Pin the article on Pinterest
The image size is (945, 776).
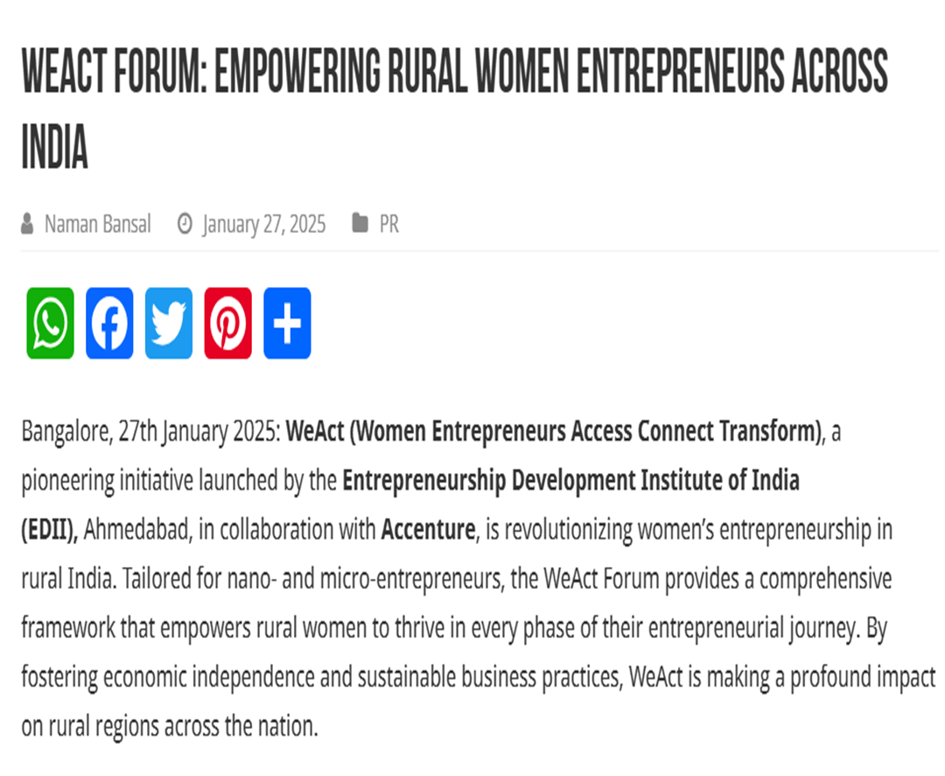click(227, 323)
